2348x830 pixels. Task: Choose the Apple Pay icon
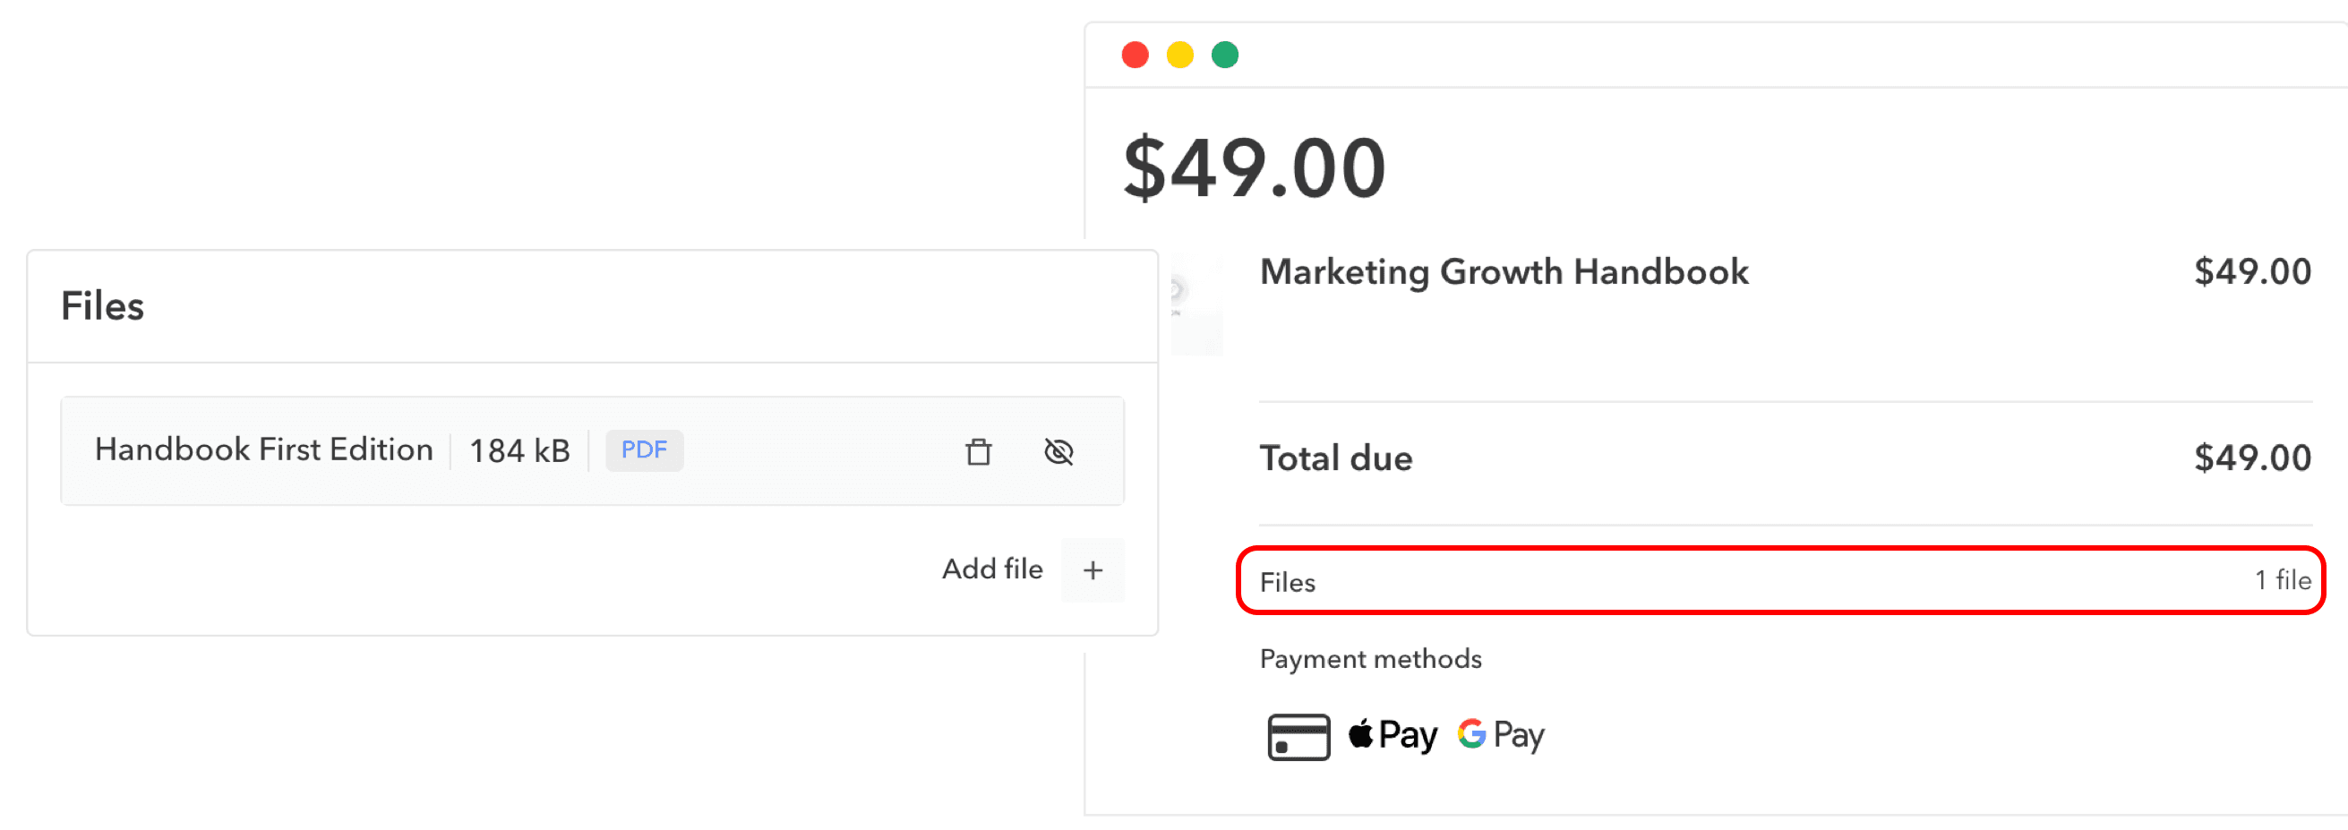(1392, 734)
